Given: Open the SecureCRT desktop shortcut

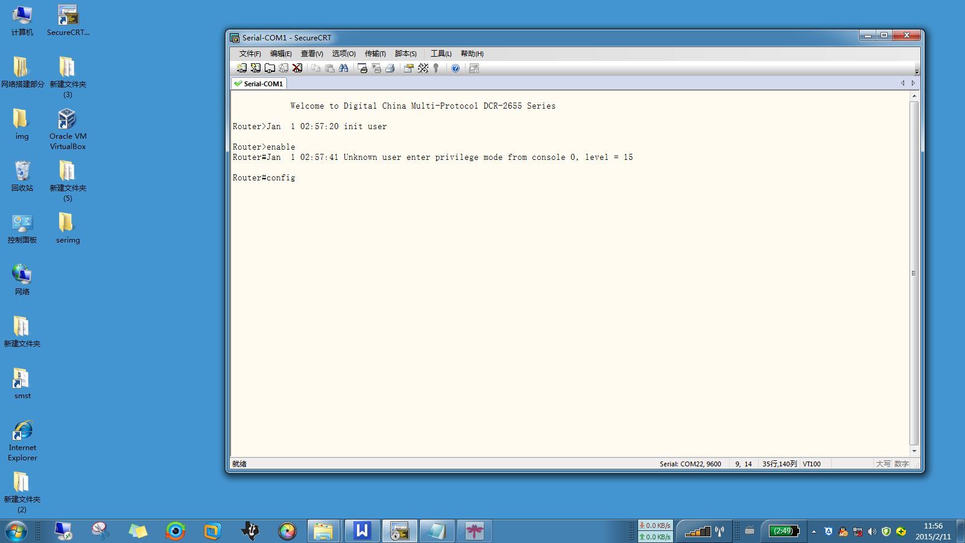Looking at the screenshot, I should click(x=68, y=21).
